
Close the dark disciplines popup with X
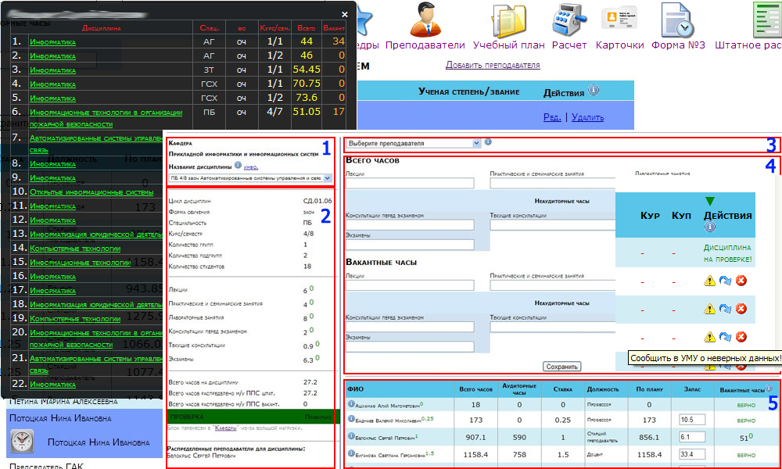coord(345,14)
